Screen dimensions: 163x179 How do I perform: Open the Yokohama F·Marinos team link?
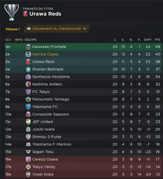(x=52, y=144)
